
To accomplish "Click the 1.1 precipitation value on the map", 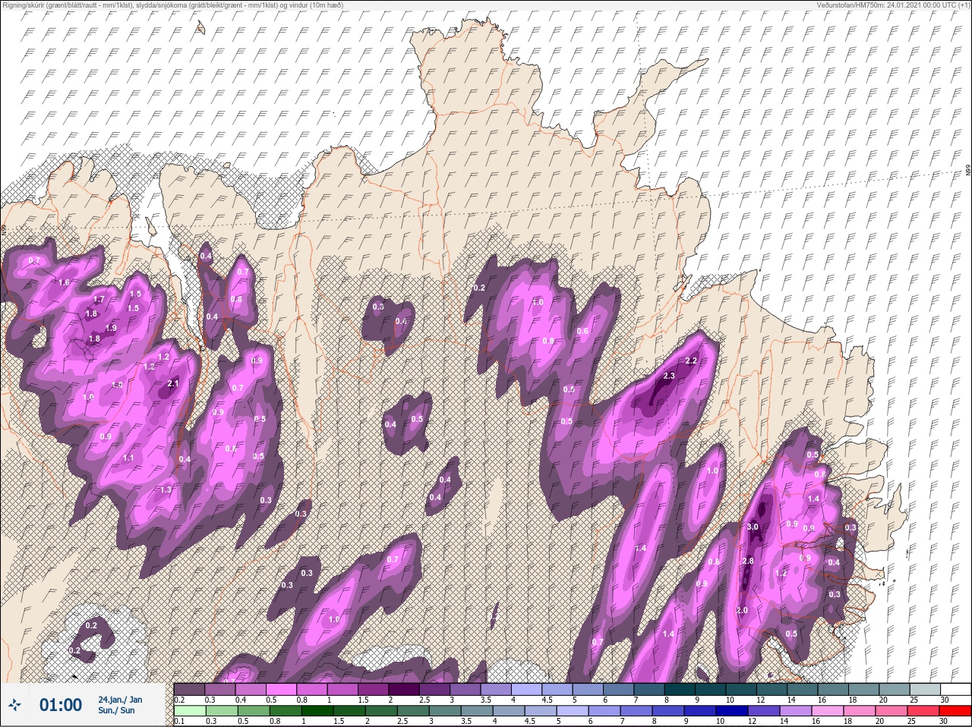I will (128, 458).
